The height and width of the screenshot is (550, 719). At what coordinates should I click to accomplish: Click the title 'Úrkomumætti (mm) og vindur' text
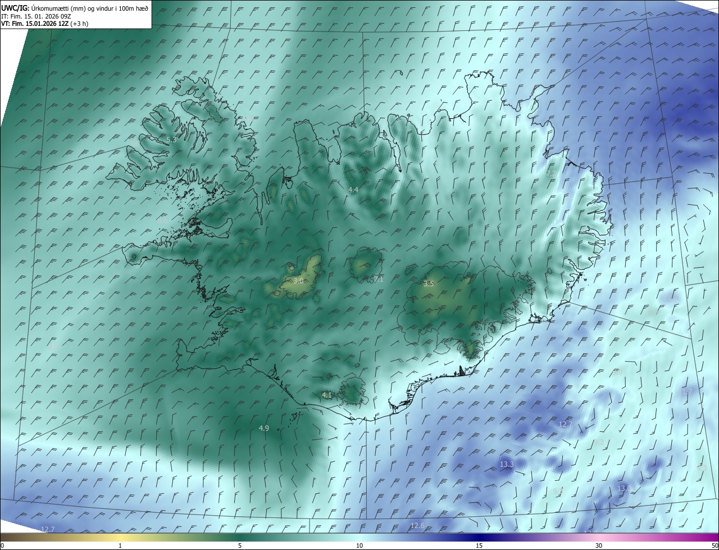pos(90,8)
